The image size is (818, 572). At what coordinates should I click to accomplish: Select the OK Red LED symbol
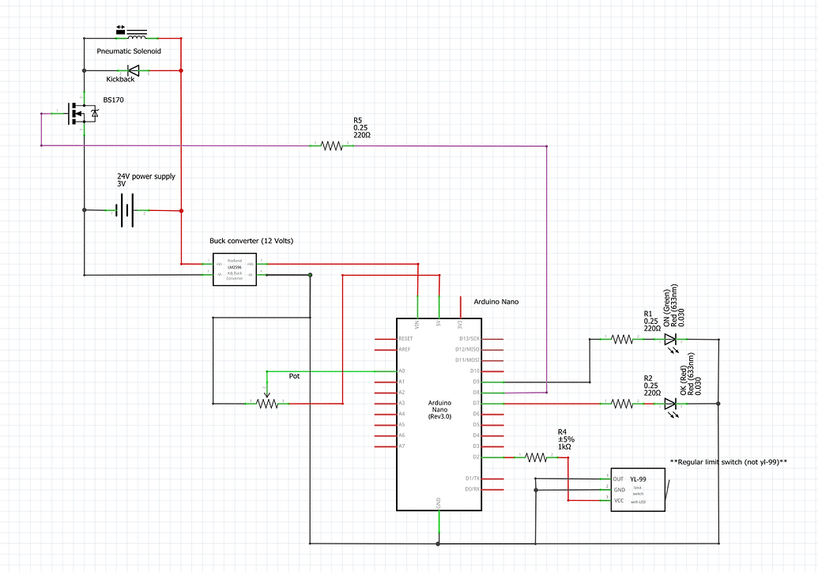click(671, 405)
